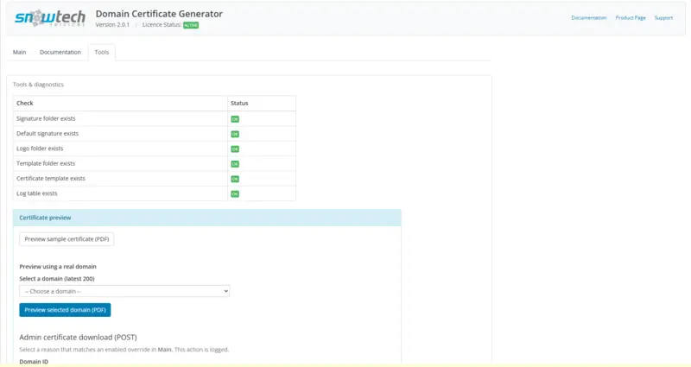Click 'Domain Certificate Generator' title
This screenshot has width=691, height=367.
tap(159, 14)
